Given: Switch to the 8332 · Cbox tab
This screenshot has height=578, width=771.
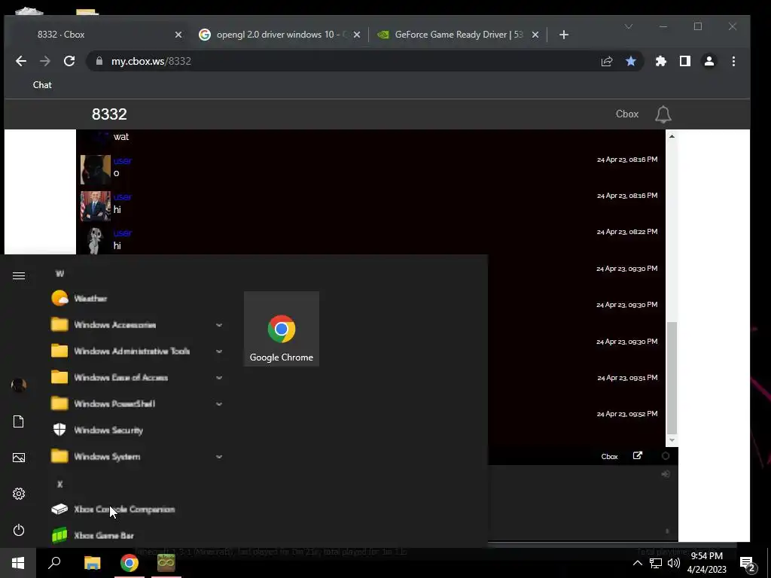Looking at the screenshot, I should tap(99, 35).
